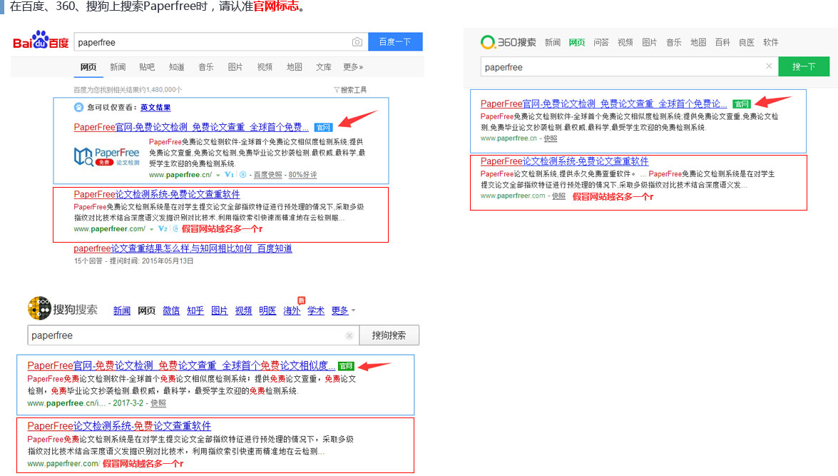The width and height of the screenshot is (838, 476).
Task: Open Baidu 搜索工具 filter
Action: pyautogui.click(x=351, y=90)
